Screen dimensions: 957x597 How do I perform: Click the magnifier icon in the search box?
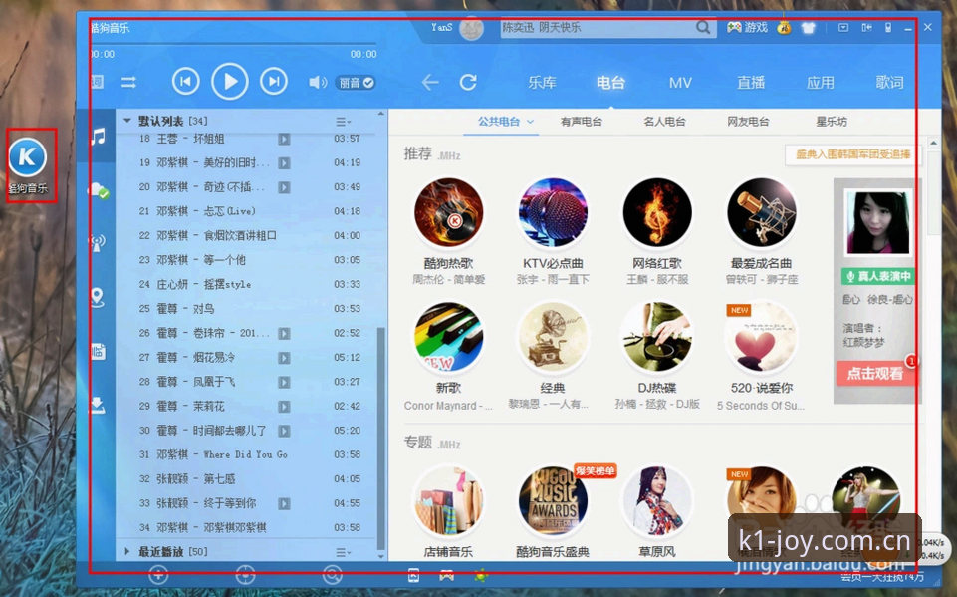pyautogui.click(x=703, y=28)
